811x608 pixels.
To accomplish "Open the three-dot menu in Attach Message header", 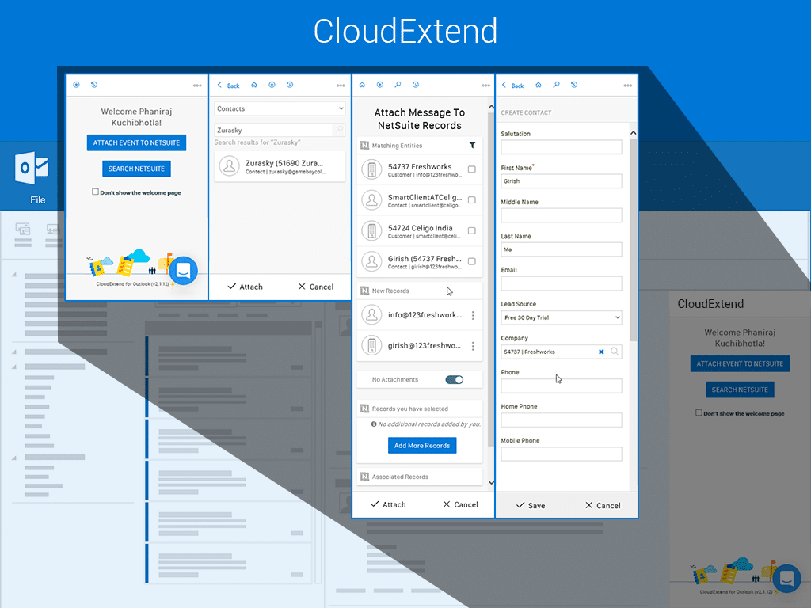I will click(x=485, y=85).
